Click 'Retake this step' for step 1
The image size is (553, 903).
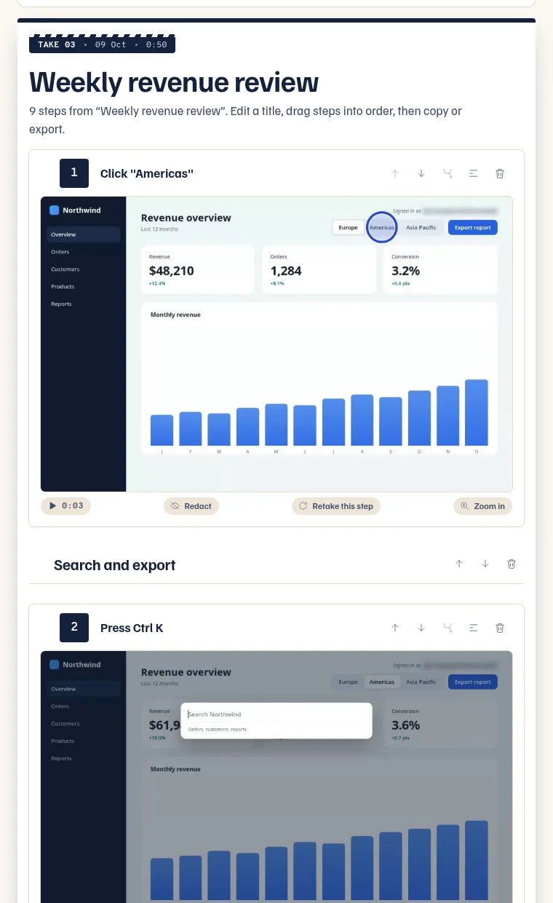pos(336,506)
